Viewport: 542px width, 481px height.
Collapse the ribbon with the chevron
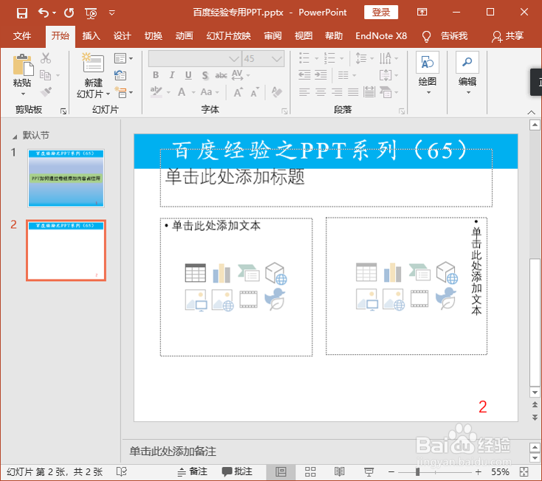(x=531, y=112)
